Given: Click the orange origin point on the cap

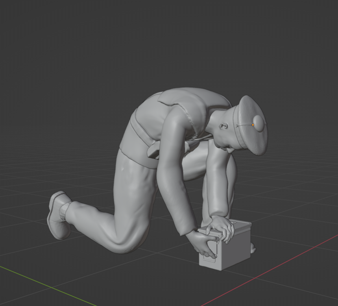Looking at the screenshot, I should [x=253, y=125].
